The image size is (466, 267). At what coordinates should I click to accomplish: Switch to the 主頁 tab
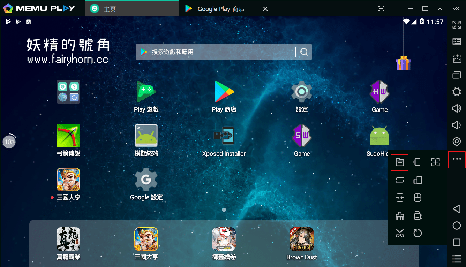[x=132, y=9]
